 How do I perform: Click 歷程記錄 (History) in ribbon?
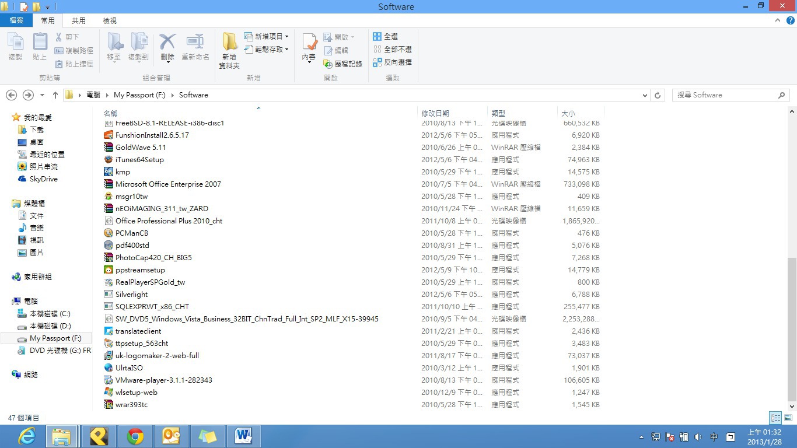[x=343, y=64]
